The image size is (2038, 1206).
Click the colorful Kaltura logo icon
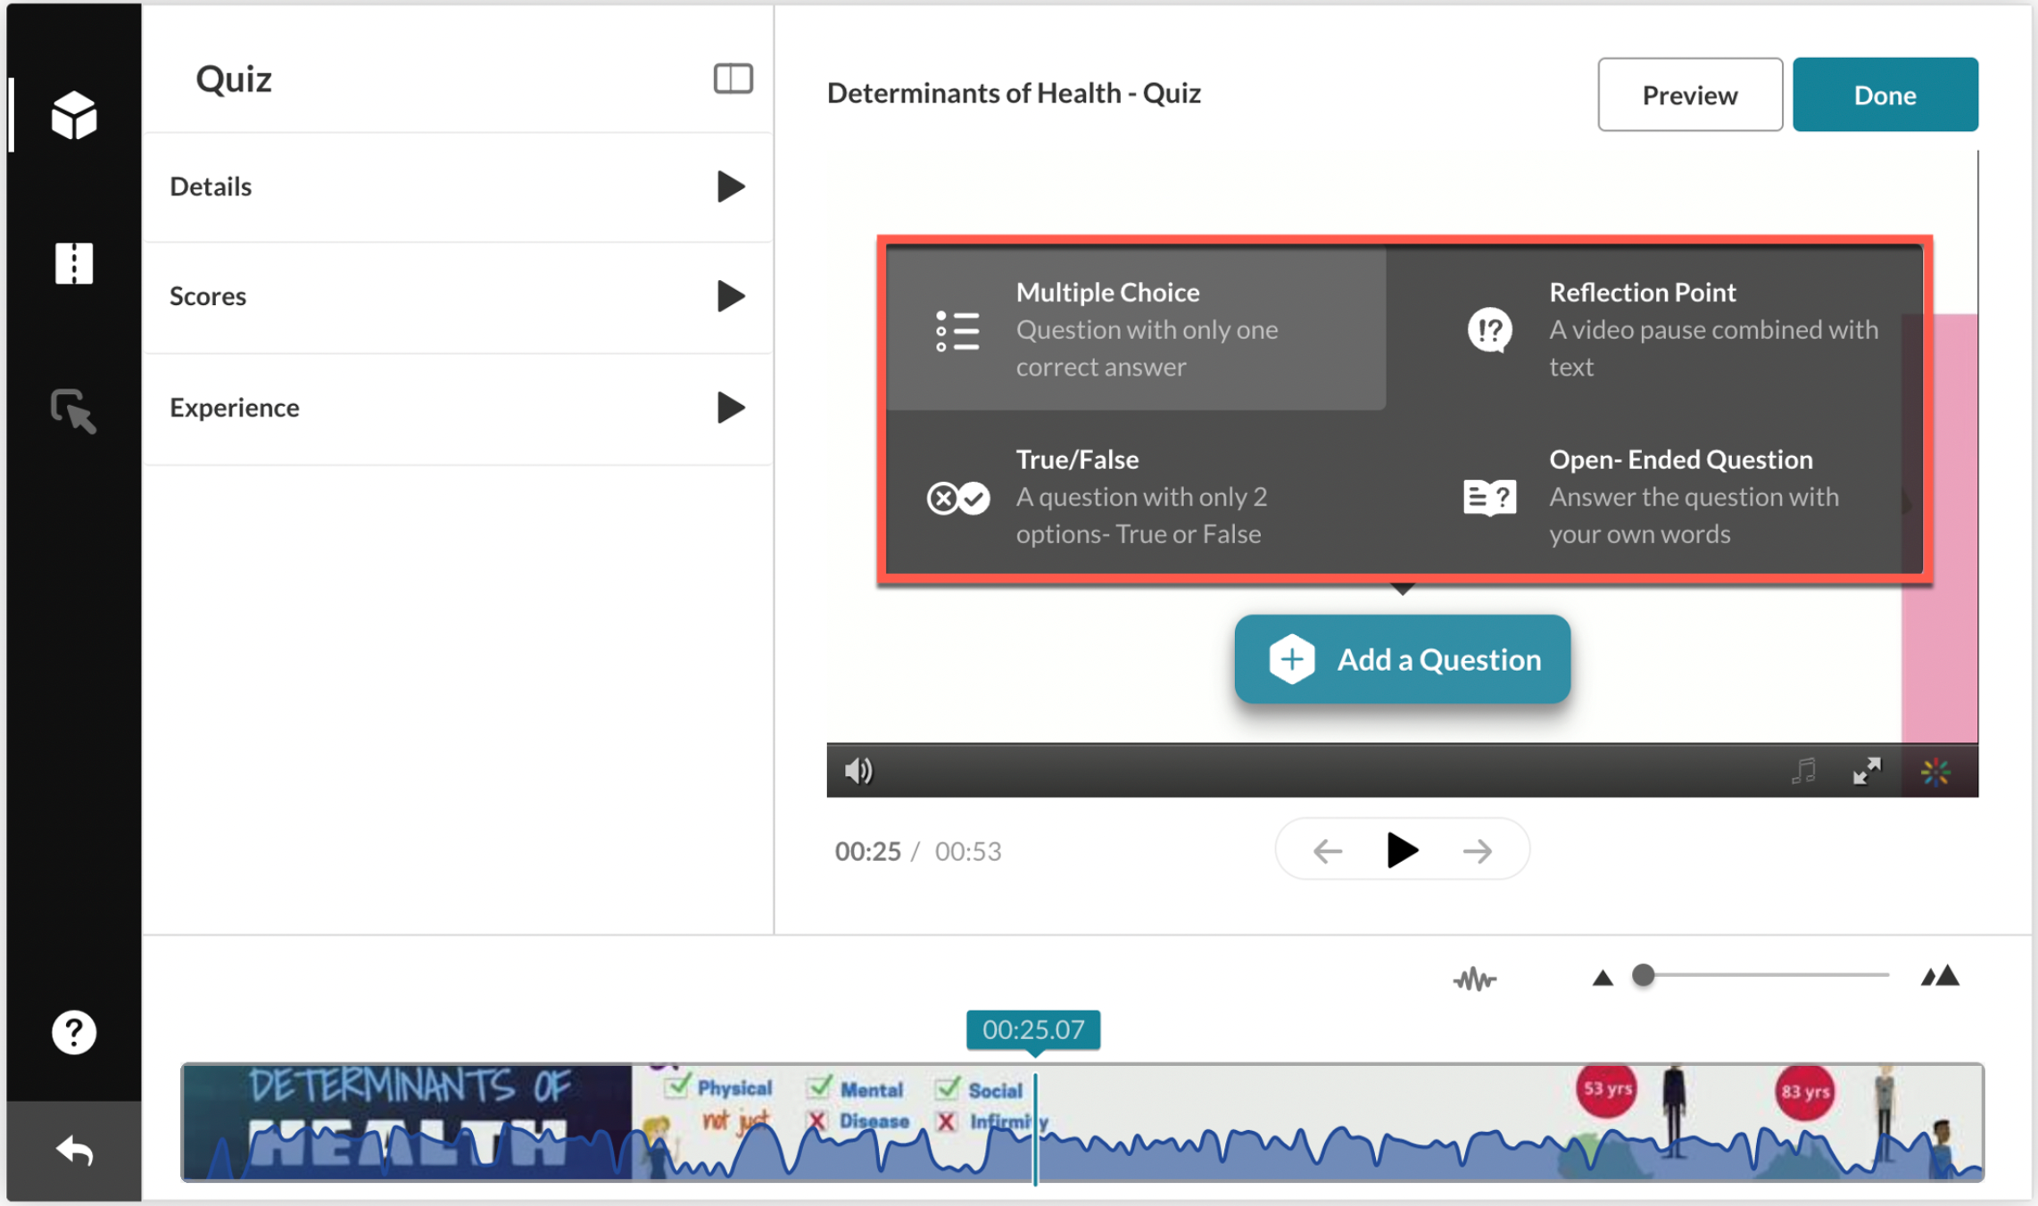click(x=1935, y=772)
